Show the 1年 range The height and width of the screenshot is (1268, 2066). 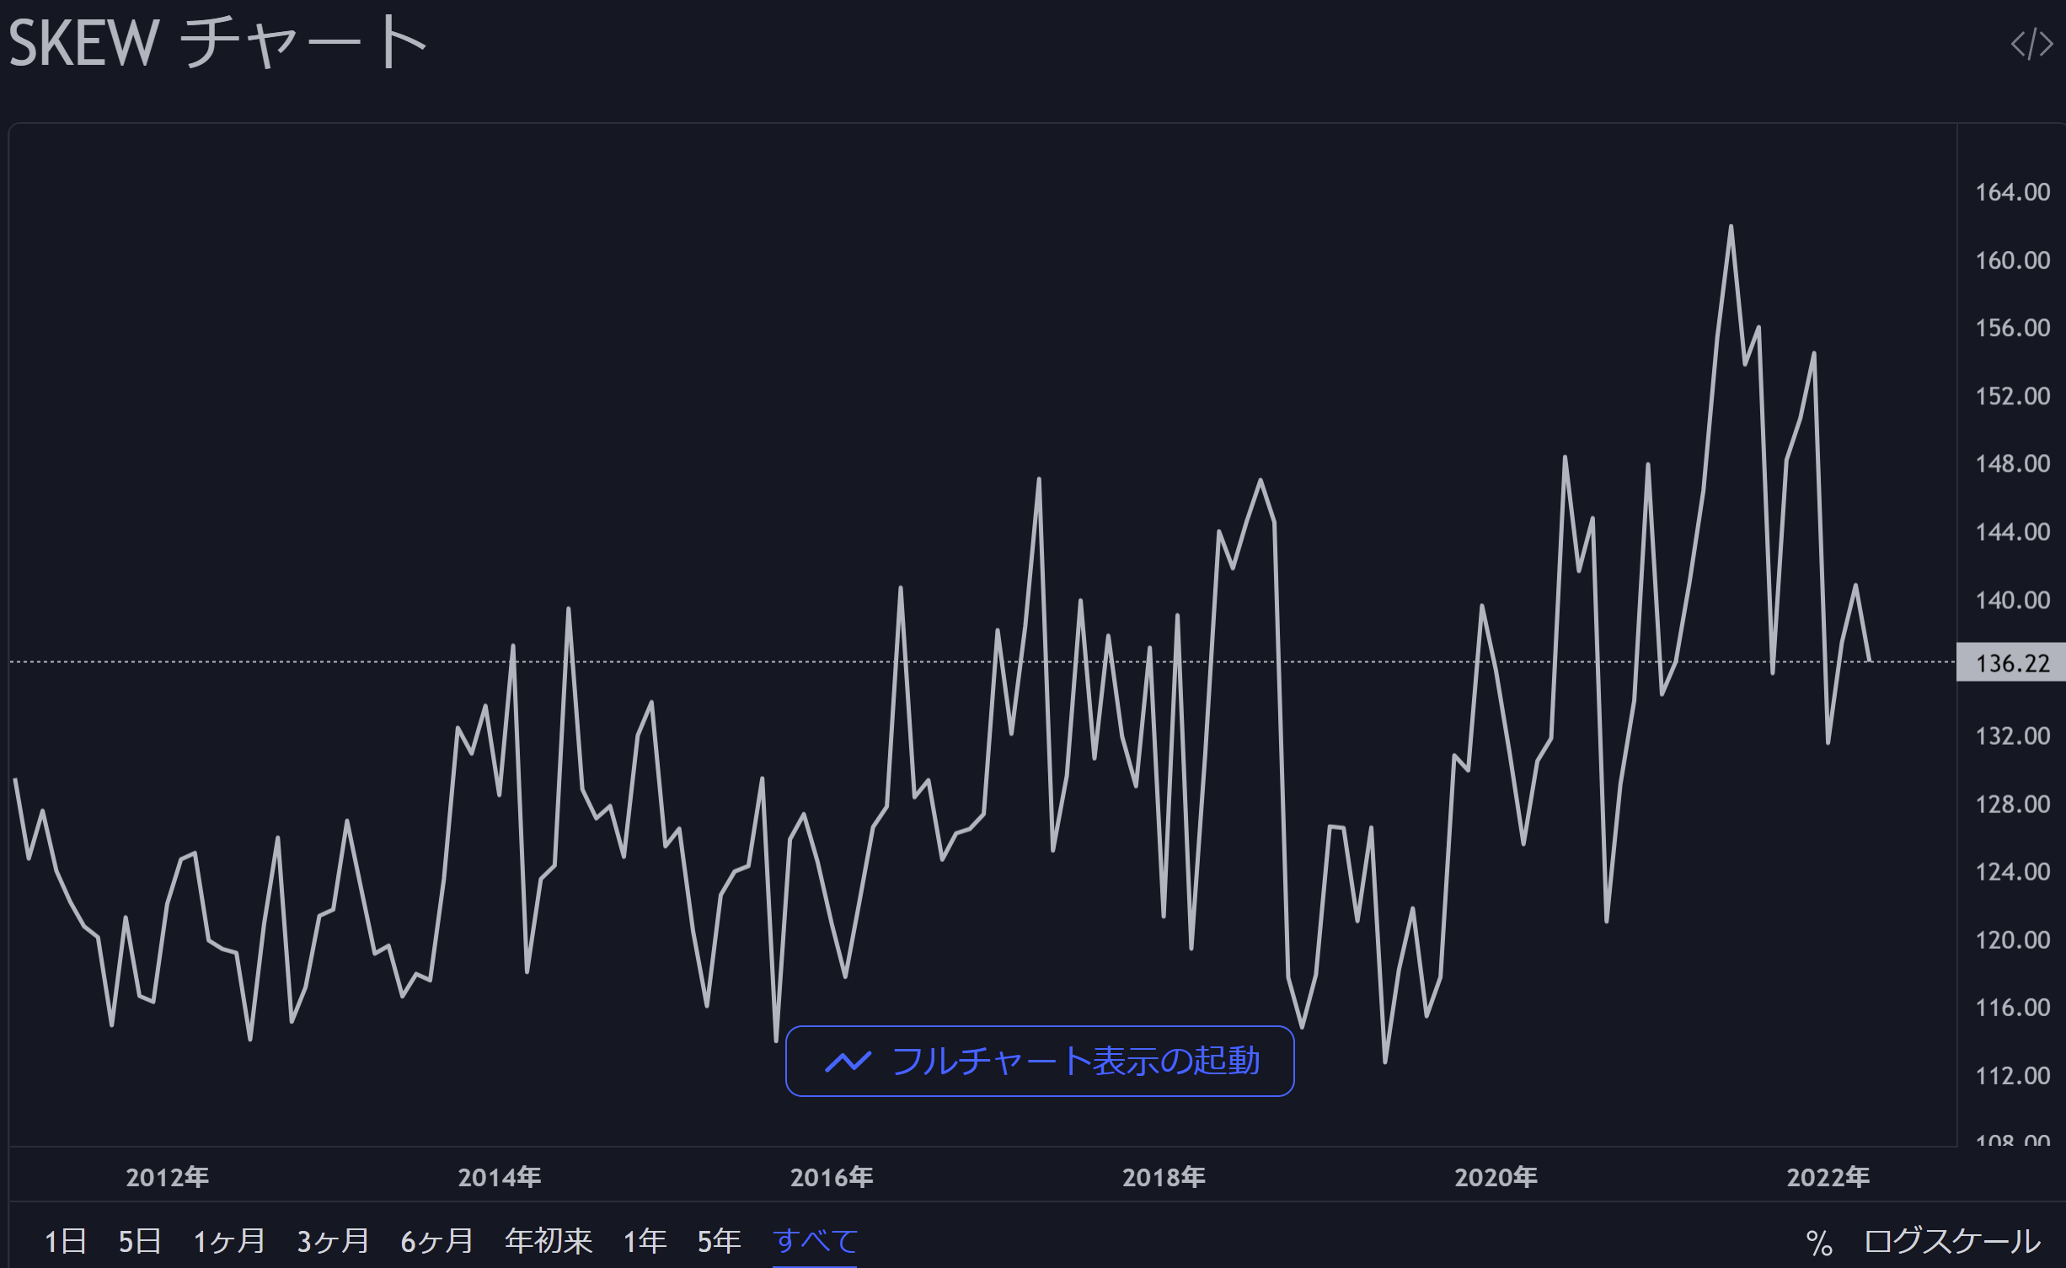(x=645, y=1241)
